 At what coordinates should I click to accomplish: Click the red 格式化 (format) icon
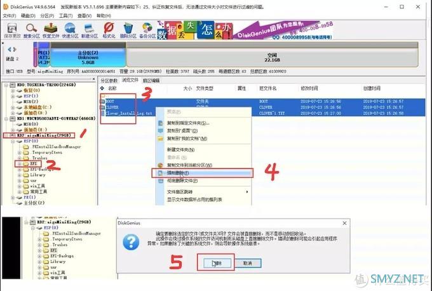pos(109,30)
